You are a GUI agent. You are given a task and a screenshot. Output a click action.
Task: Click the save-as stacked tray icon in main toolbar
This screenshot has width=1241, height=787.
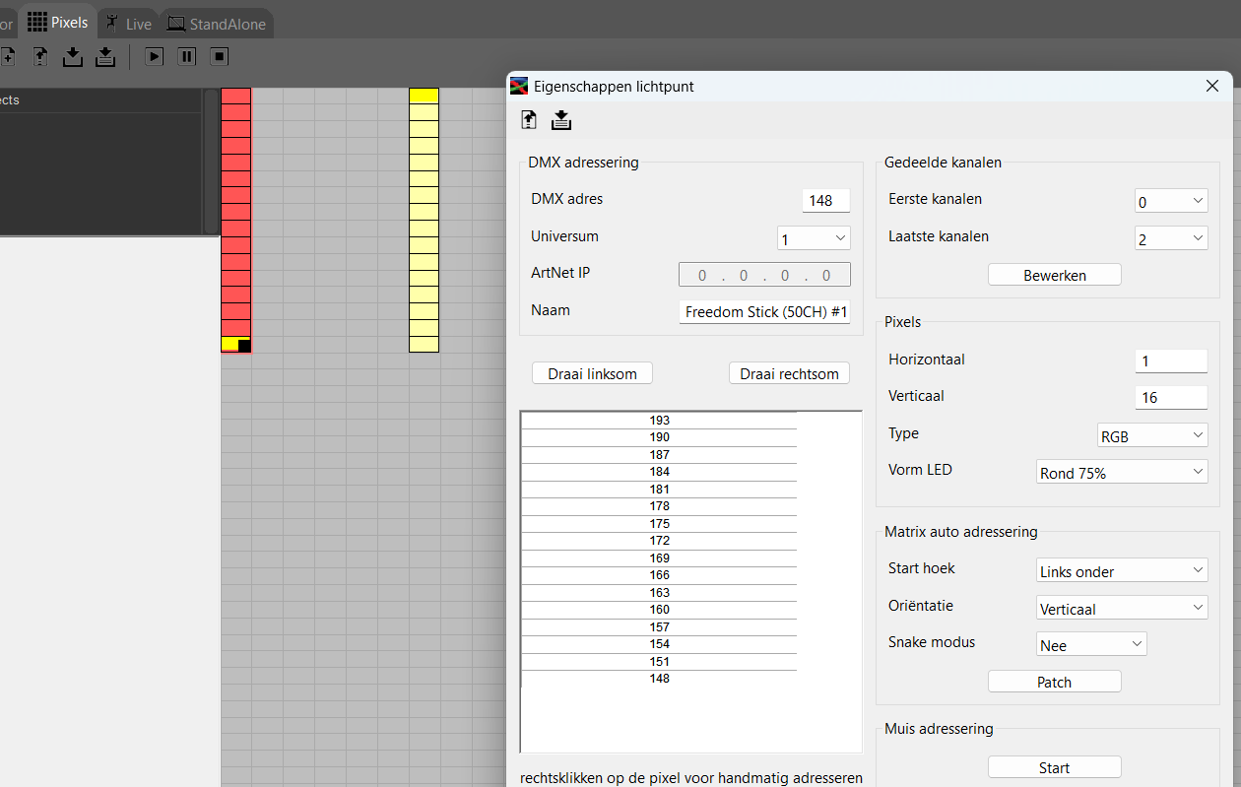[x=105, y=57]
